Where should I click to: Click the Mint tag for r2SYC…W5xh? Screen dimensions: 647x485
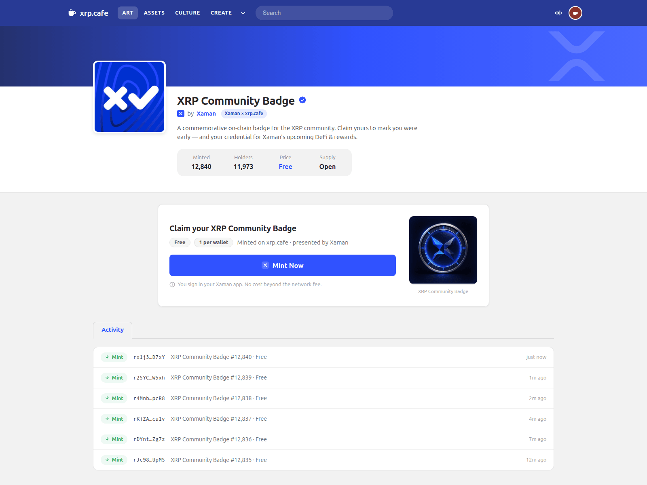pos(114,378)
